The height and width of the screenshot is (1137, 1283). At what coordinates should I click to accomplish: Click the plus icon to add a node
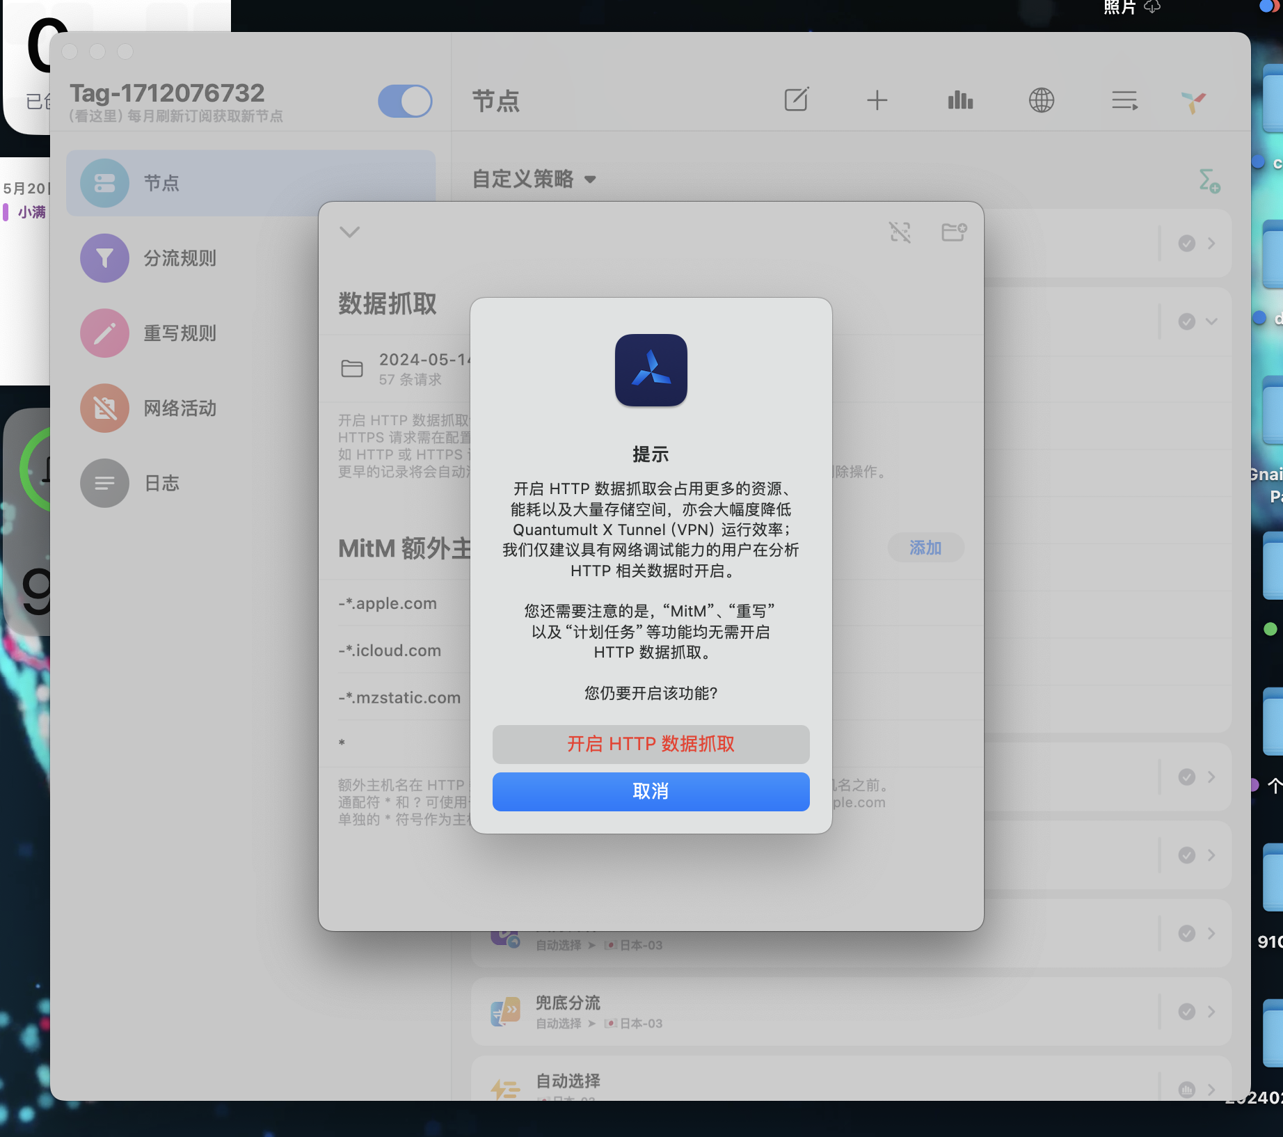877,100
